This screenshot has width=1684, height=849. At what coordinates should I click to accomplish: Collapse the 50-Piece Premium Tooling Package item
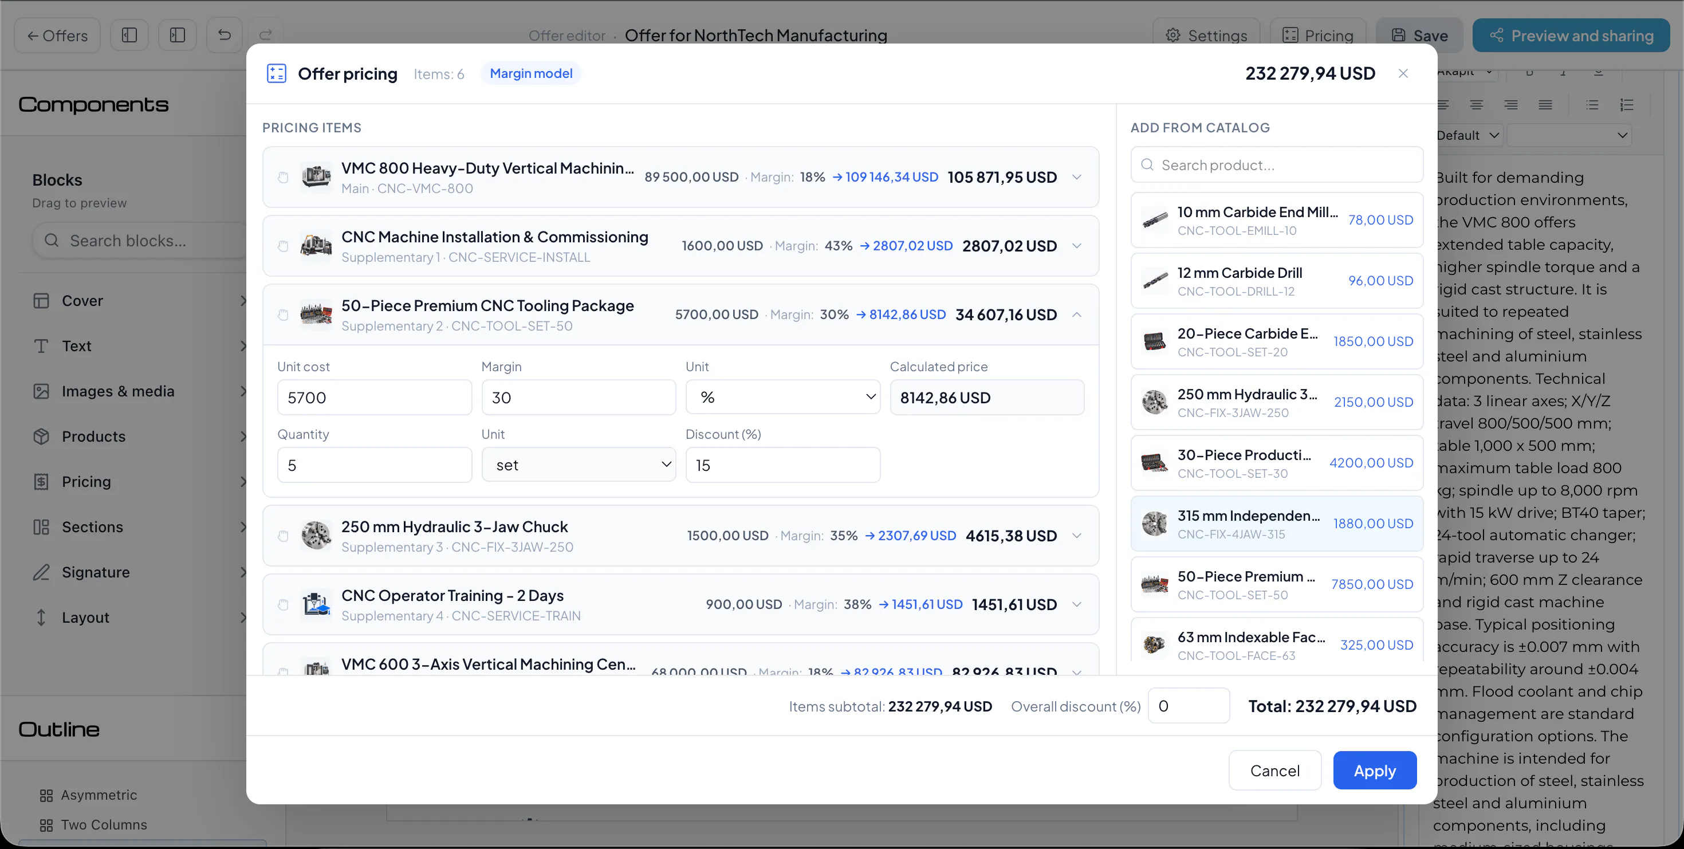pyautogui.click(x=1077, y=315)
